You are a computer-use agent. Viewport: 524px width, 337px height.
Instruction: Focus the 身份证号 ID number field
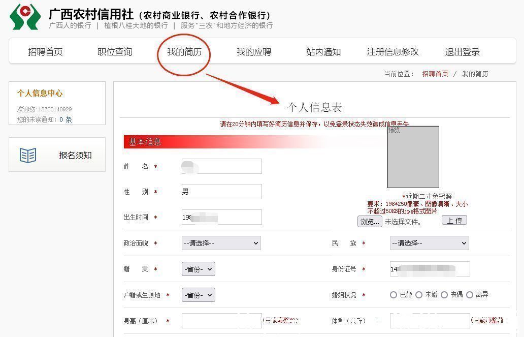coord(430,269)
